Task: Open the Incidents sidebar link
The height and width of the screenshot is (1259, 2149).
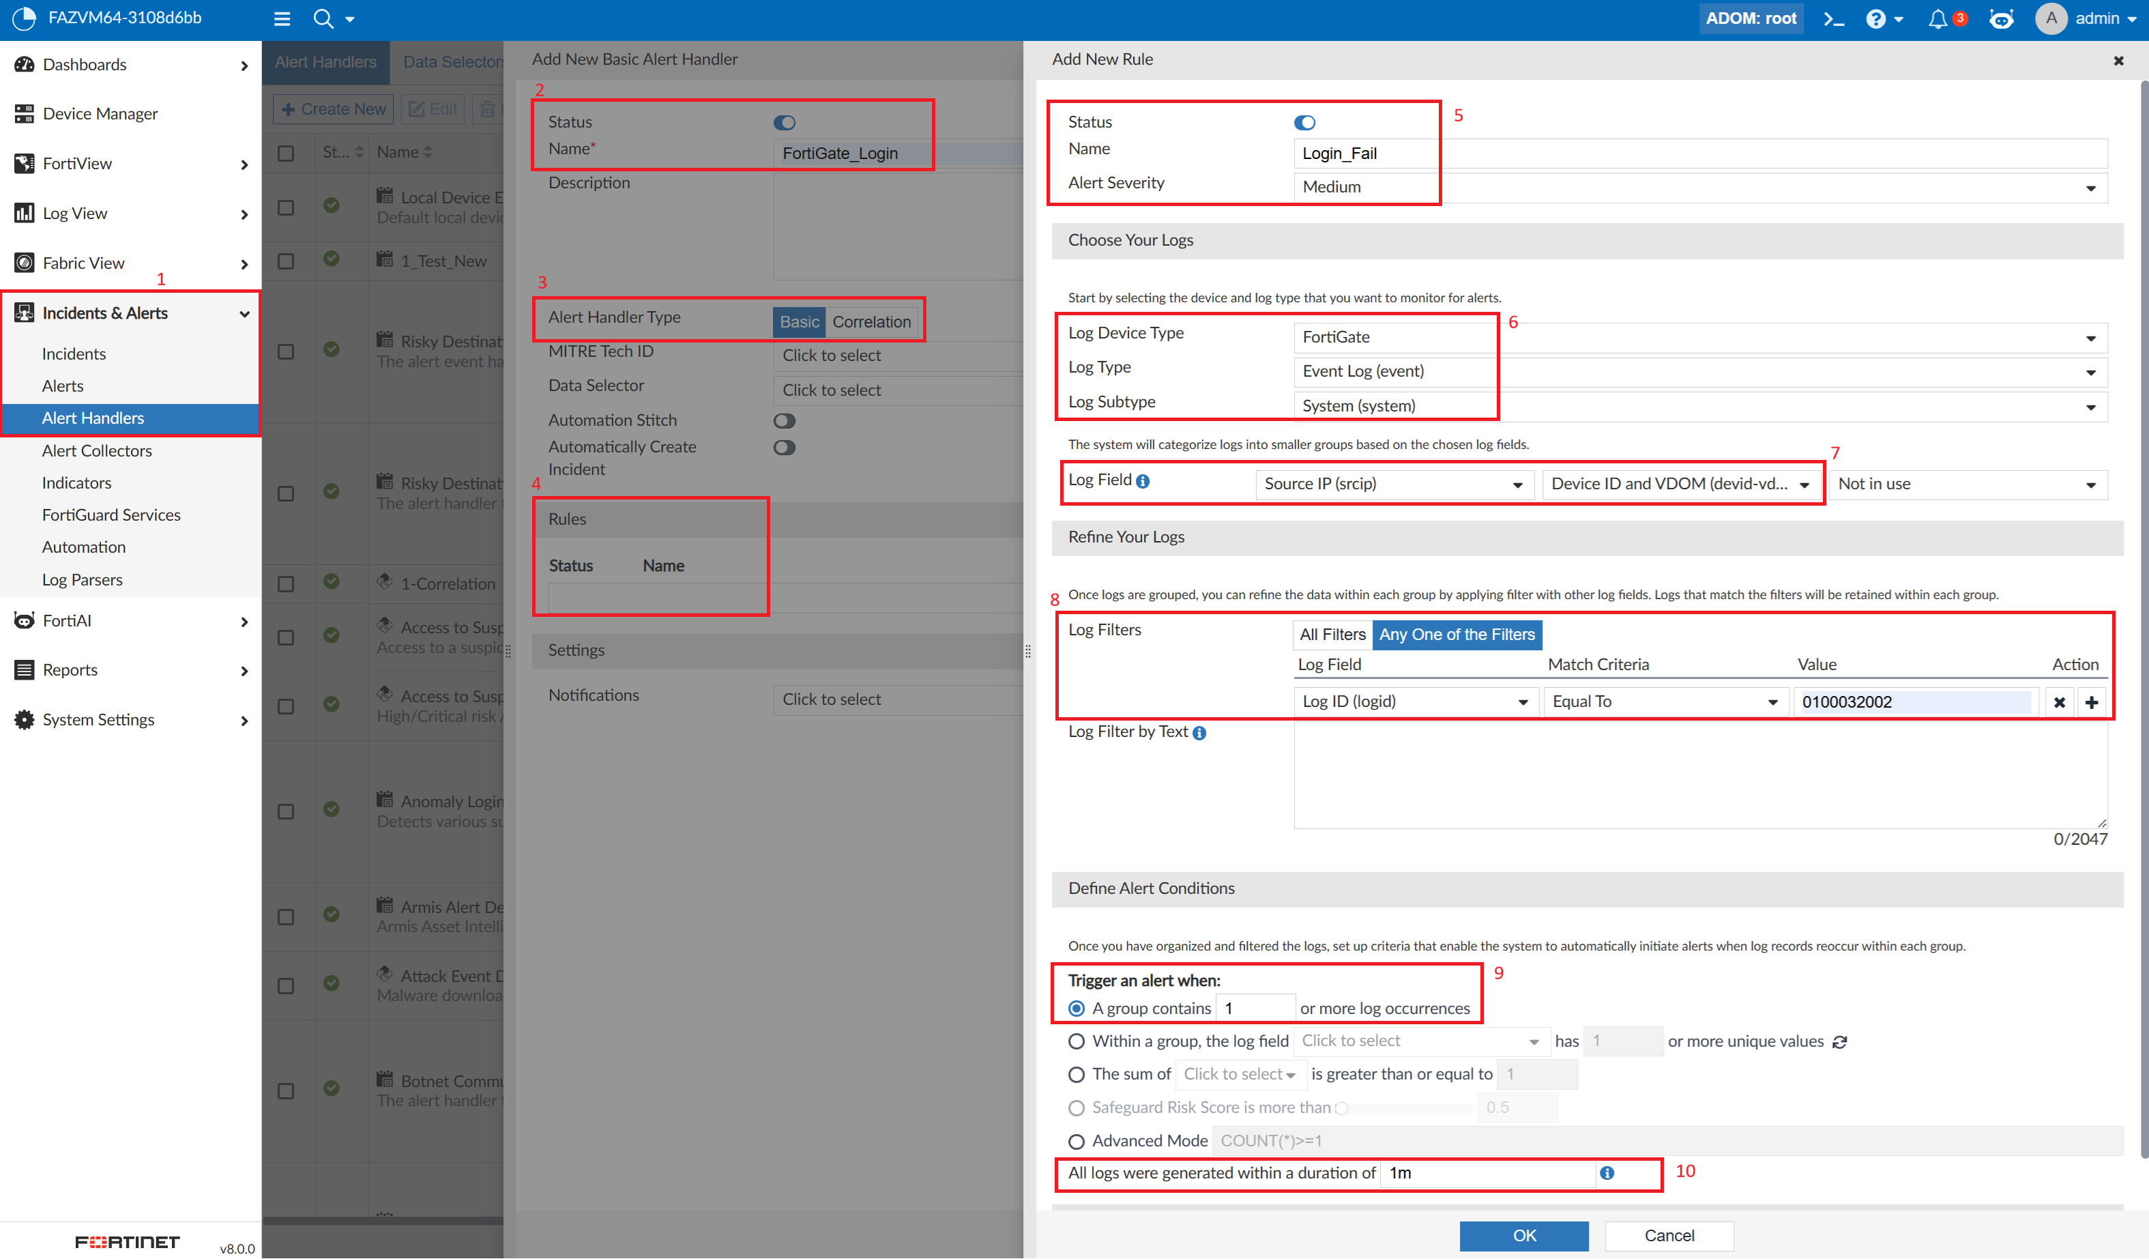Action: coord(74,354)
